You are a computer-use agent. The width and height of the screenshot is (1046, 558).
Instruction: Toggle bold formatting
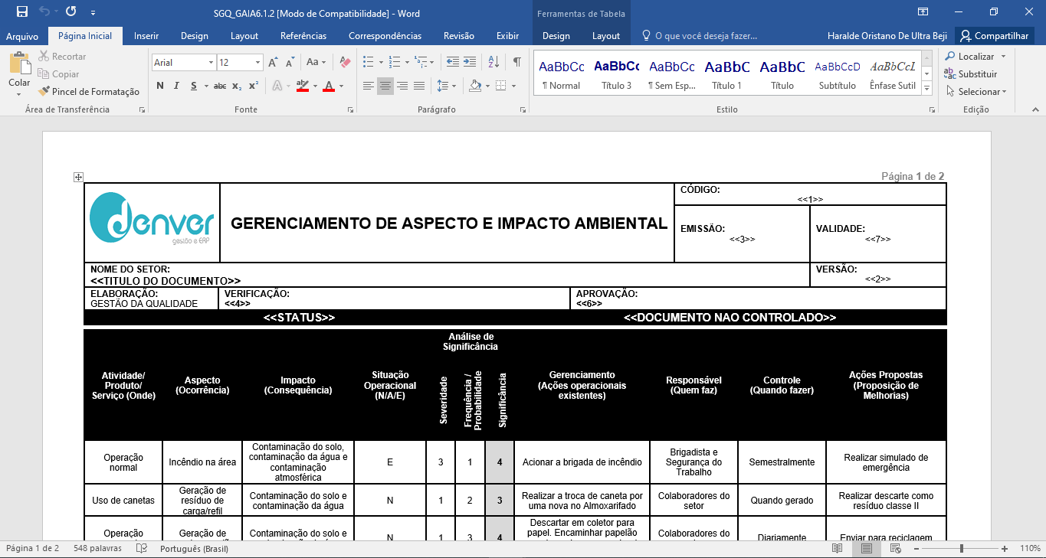(160, 86)
